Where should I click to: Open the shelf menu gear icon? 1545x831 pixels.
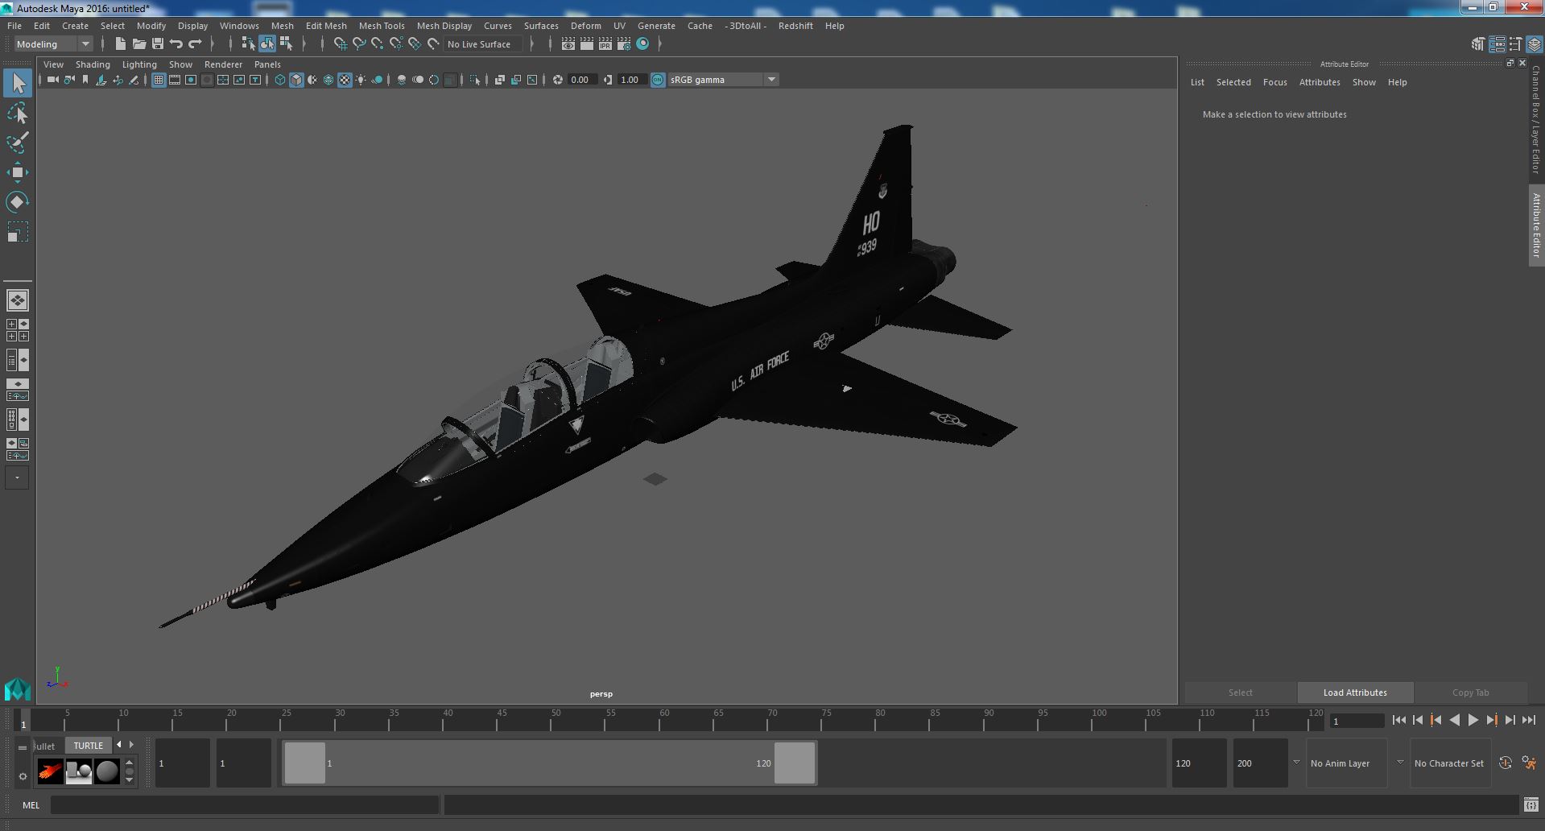pos(23,776)
